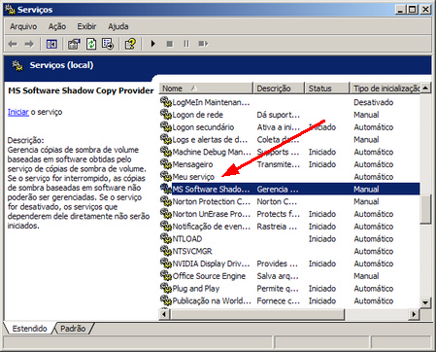Switch to the Padrão tab
436x352 pixels.
tap(73, 329)
